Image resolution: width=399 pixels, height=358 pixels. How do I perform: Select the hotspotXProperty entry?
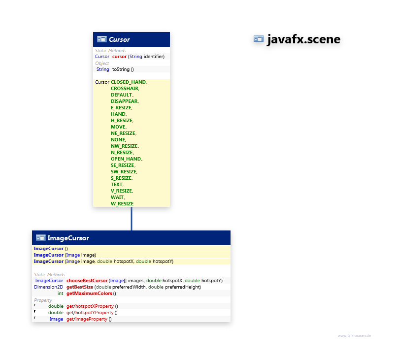pos(90,306)
